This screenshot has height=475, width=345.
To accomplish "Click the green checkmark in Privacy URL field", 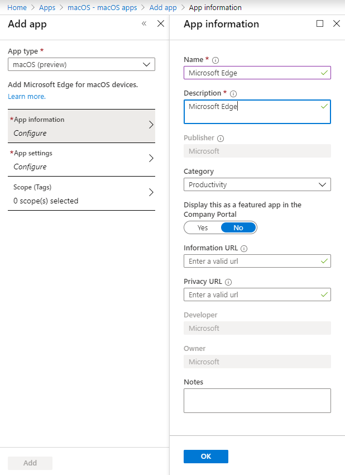I will [x=324, y=294].
